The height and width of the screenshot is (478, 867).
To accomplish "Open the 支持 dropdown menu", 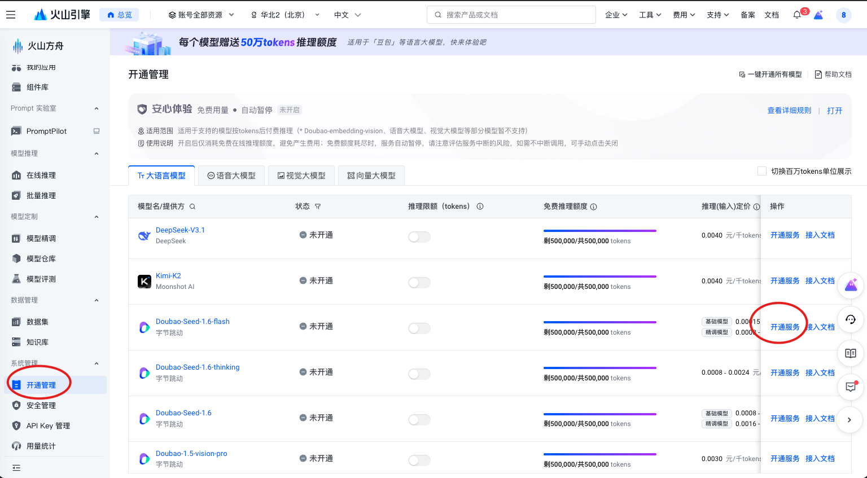I will point(718,15).
